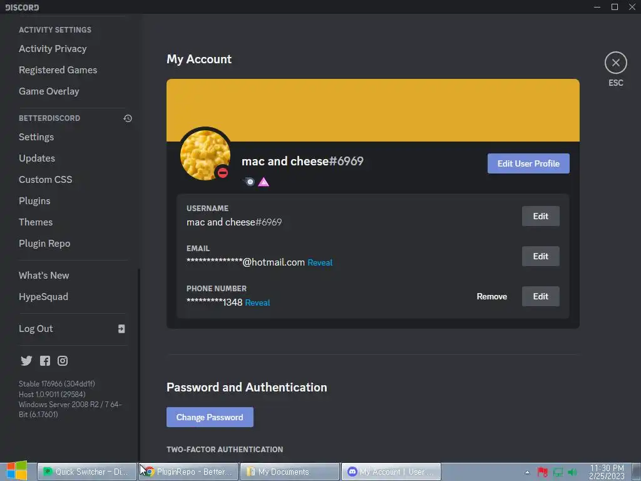Screen dimensions: 641x481
Task: Go to Game Overlay settings
Action: click(49, 91)
